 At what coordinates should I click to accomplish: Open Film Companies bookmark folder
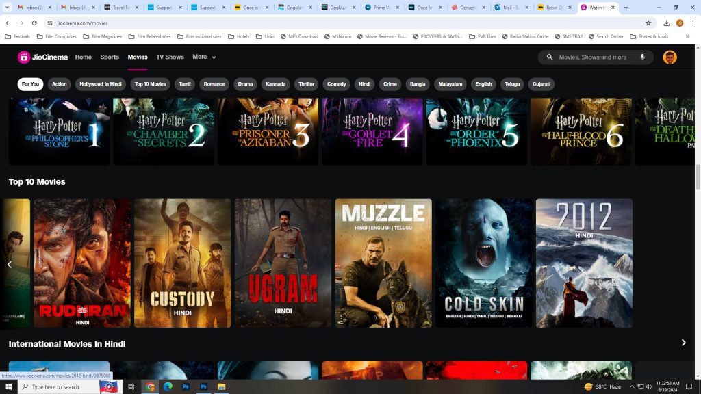tap(56, 37)
